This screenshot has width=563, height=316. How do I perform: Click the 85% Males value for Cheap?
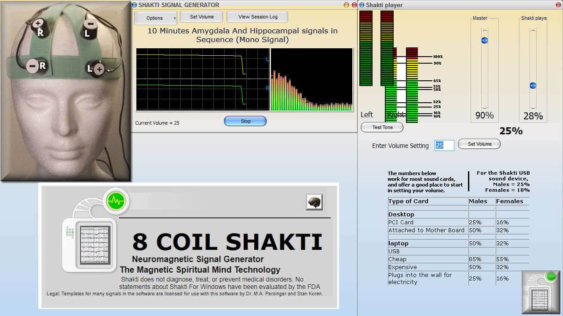click(475, 259)
